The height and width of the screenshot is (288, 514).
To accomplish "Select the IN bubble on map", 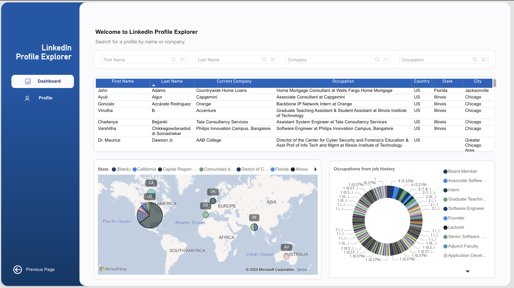I will point(254,227).
